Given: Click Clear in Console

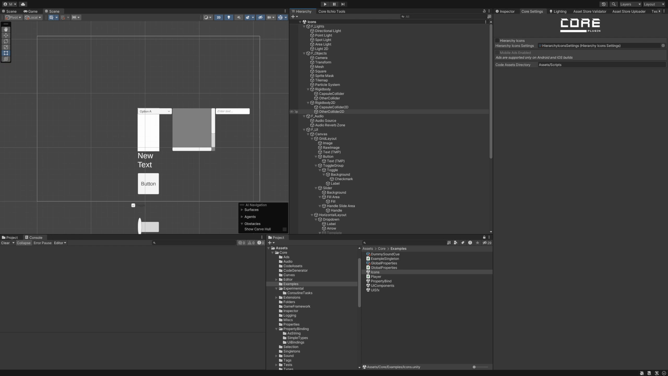Looking at the screenshot, I should (5, 243).
